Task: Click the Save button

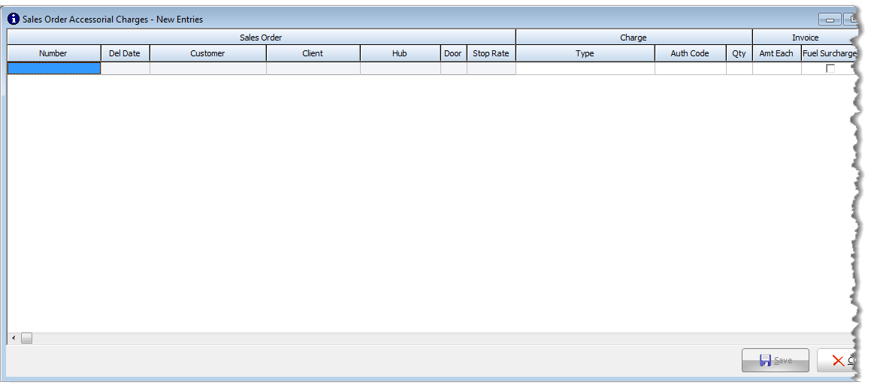Action: pos(775,360)
